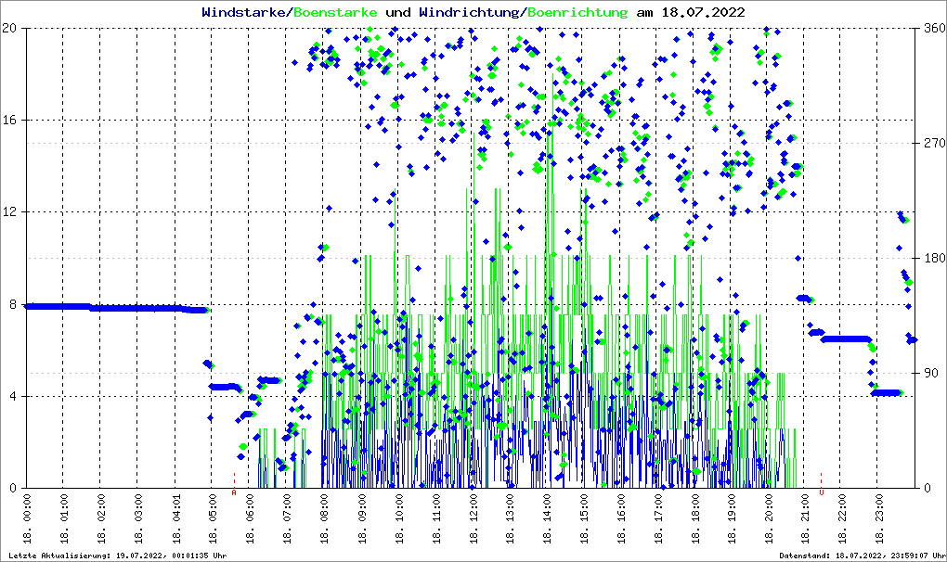The image size is (947, 562).
Task: Click the 06:00 time axis label
Action: (251, 519)
